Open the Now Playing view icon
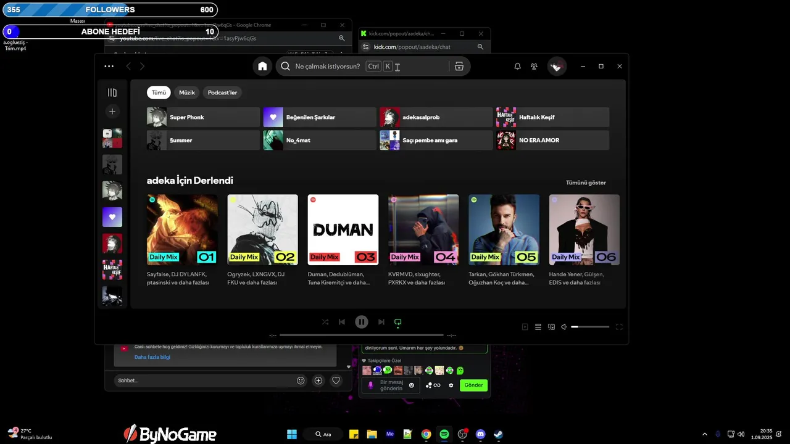Viewport: 790px width, 444px height. 525,327
